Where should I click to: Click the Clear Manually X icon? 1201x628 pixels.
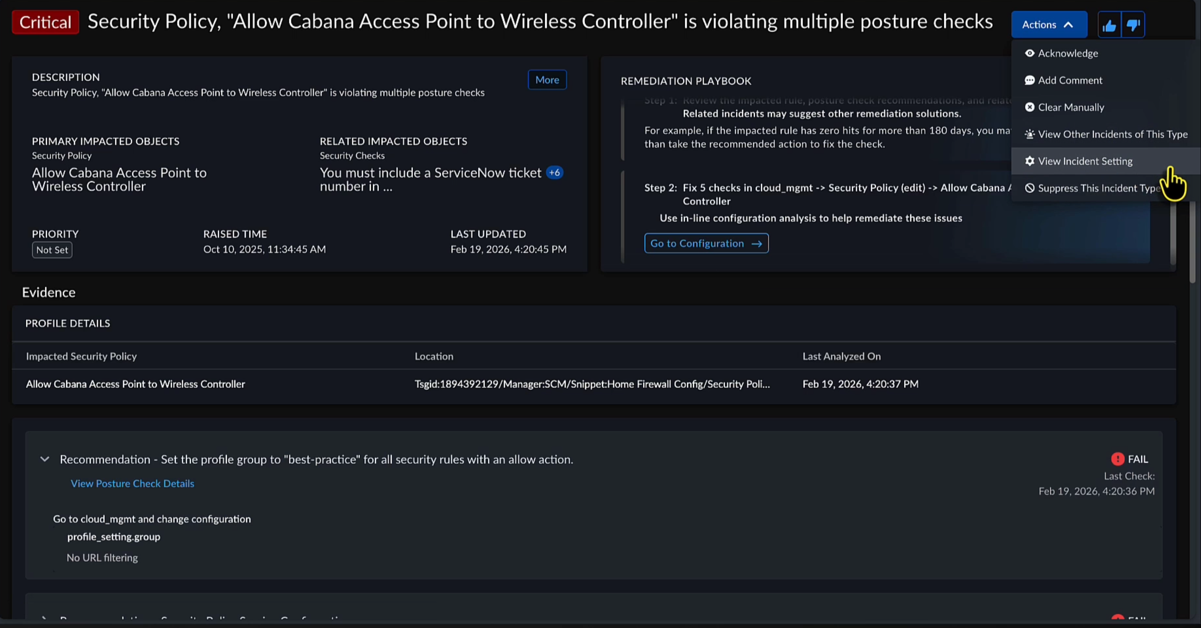(1029, 107)
